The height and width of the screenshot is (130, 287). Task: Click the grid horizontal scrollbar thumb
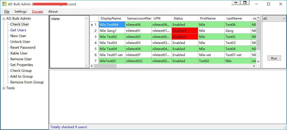click(x=105, y=66)
